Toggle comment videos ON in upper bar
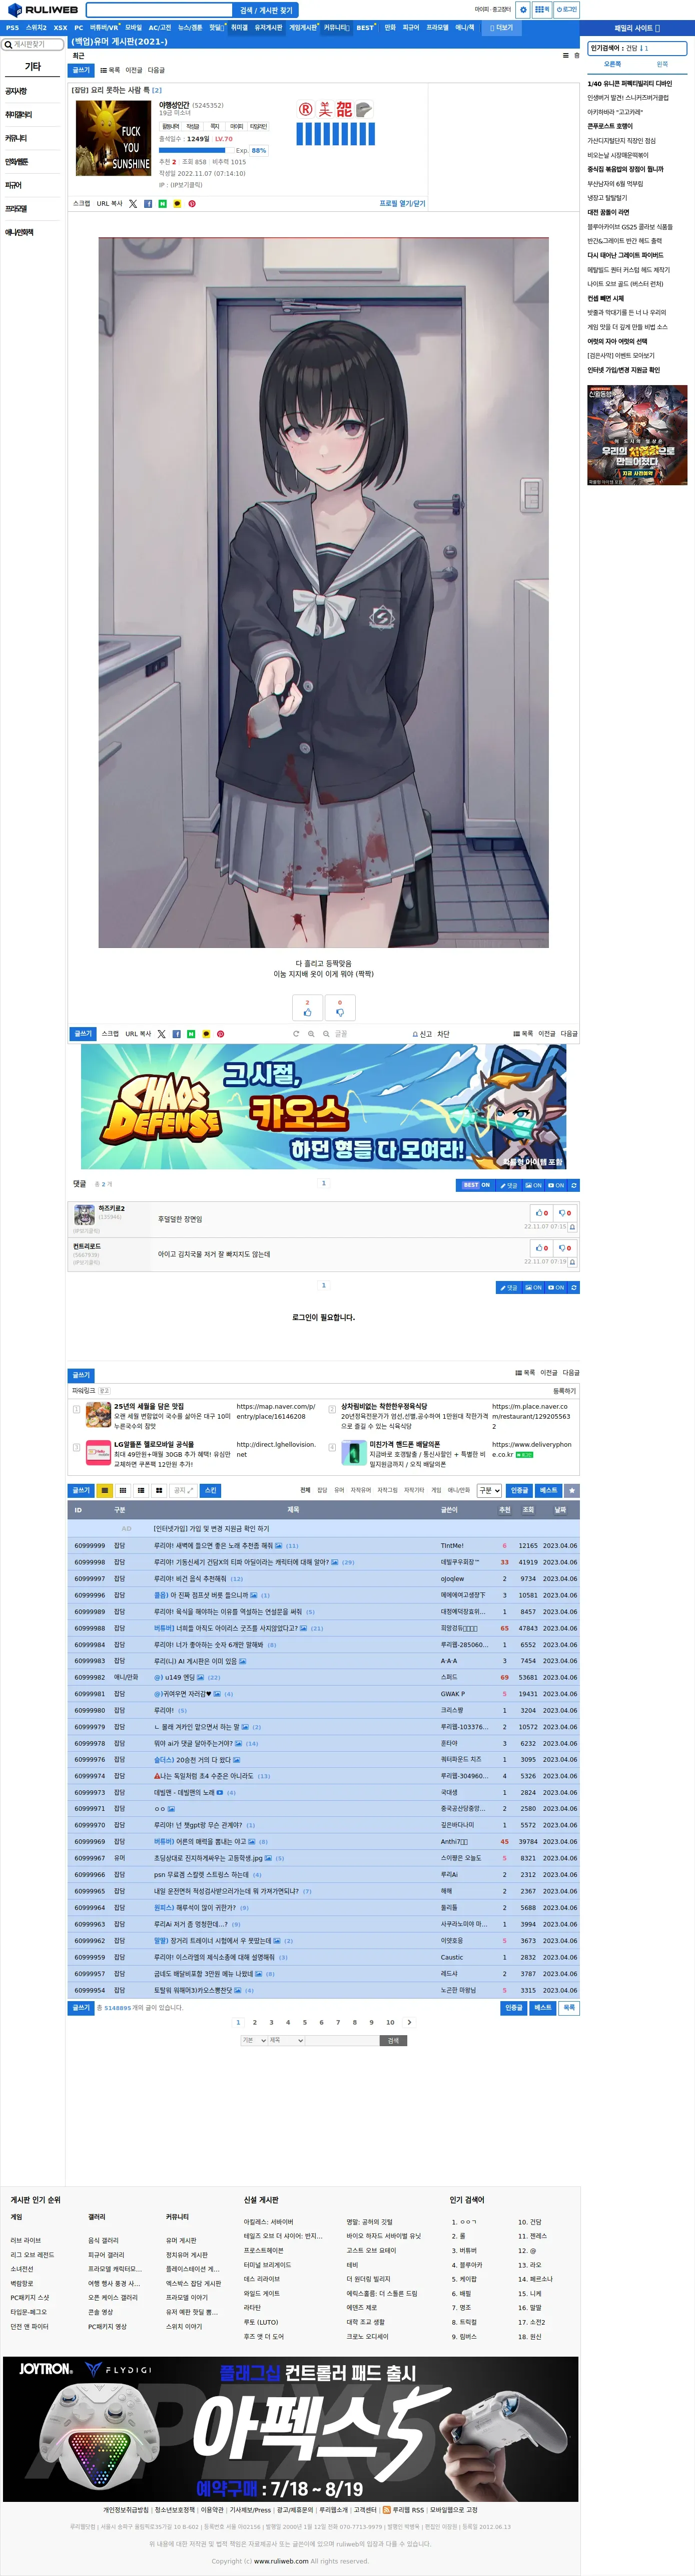This screenshot has width=695, height=2576. coord(556,1185)
